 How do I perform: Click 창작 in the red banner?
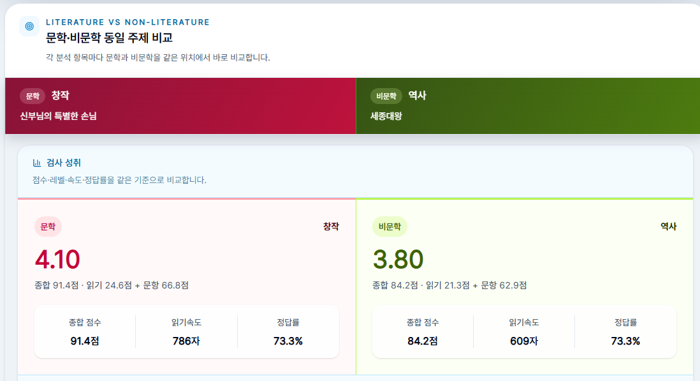tap(61, 95)
